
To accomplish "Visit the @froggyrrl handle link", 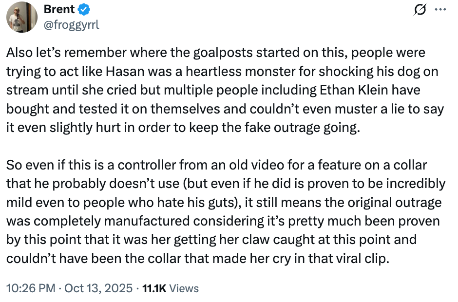I will (x=72, y=25).
